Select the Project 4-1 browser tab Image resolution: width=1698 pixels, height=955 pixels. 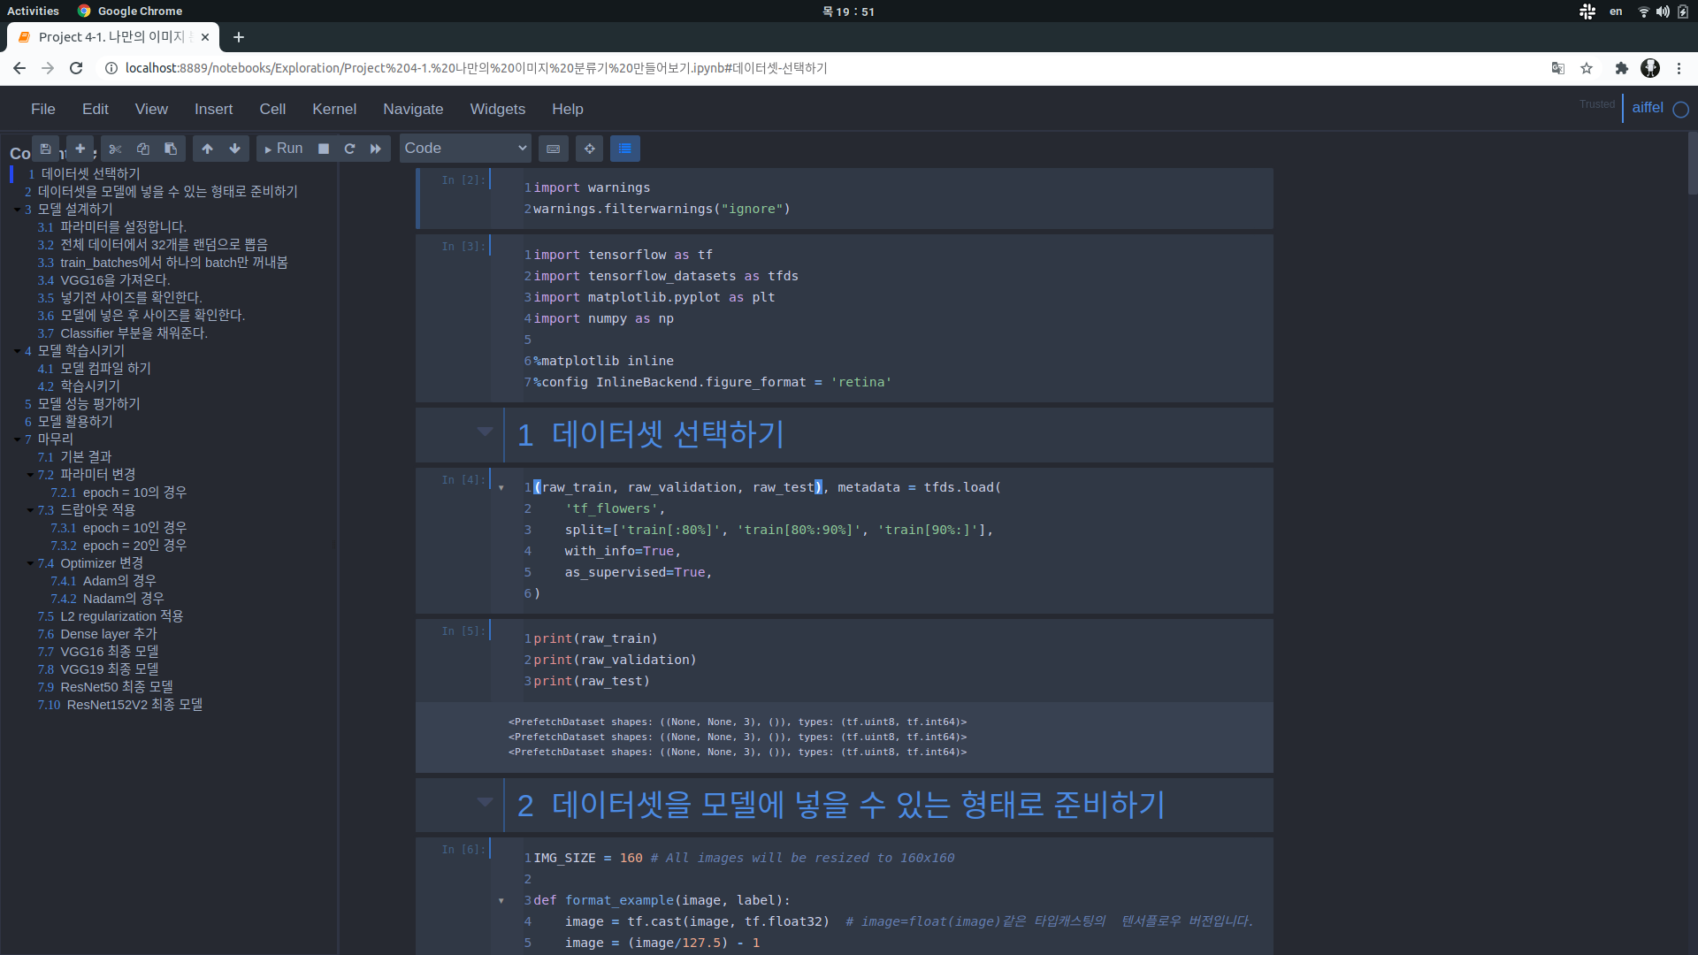(x=113, y=37)
